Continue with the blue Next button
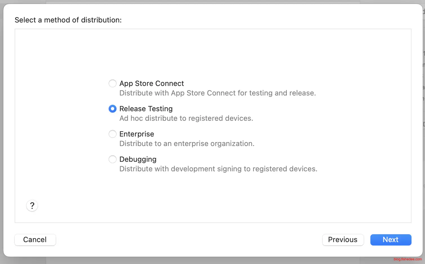 [390, 240]
